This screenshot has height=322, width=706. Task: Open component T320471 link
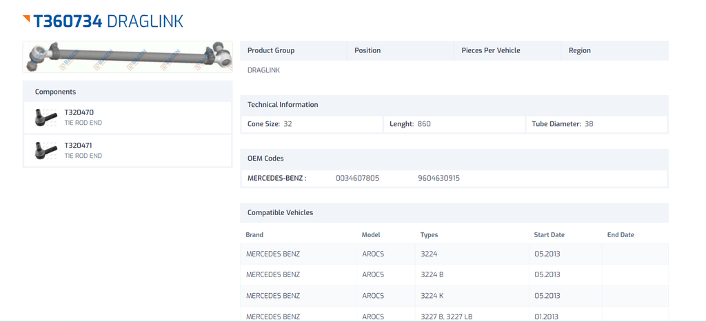79,145
